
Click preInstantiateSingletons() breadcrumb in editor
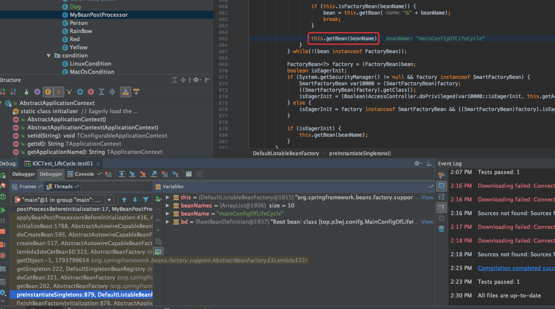point(360,153)
